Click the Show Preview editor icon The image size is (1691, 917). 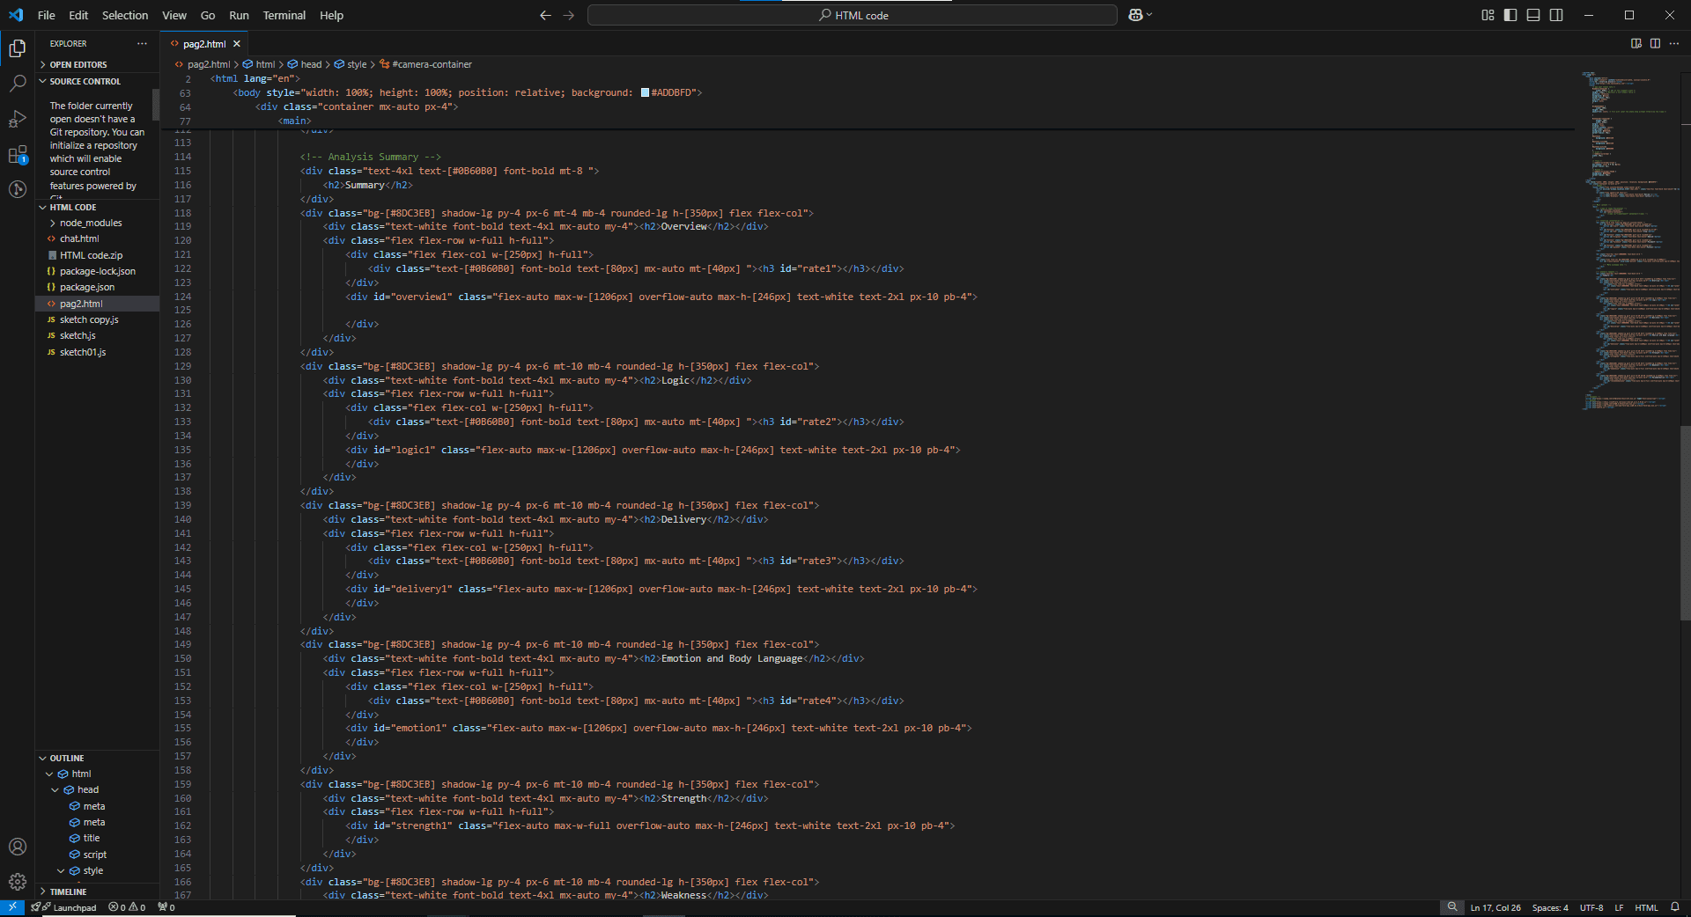pos(1636,43)
